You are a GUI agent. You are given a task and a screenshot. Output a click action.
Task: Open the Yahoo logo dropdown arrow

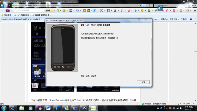[12, 10]
